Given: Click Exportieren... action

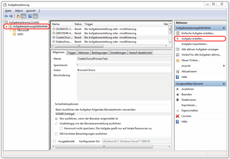Looking at the screenshot, I should pos(189,105).
